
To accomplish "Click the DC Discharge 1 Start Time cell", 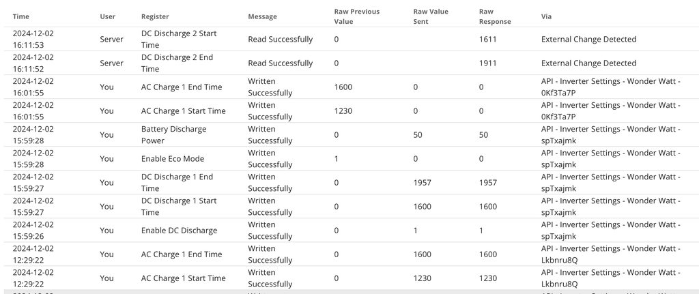I will pyautogui.click(x=179, y=206).
